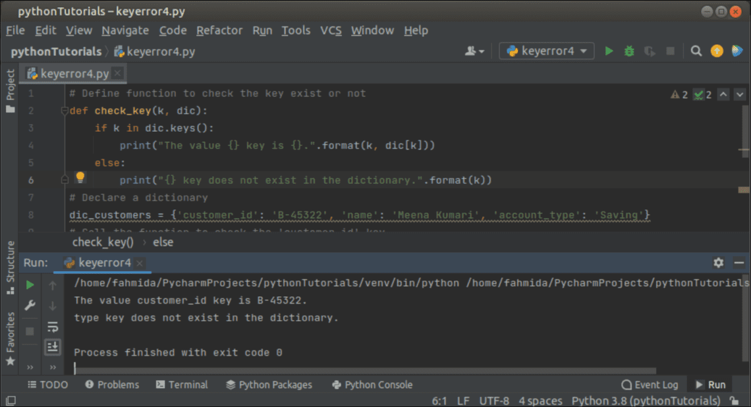751x407 pixels.
Task: Click pythonTutorials breadcrumb in navigation bar
Action: point(56,51)
